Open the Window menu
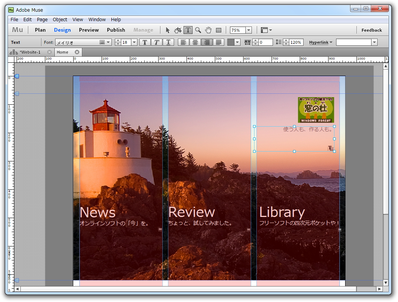This screenshot has height=302, width=398. [97, 20]
